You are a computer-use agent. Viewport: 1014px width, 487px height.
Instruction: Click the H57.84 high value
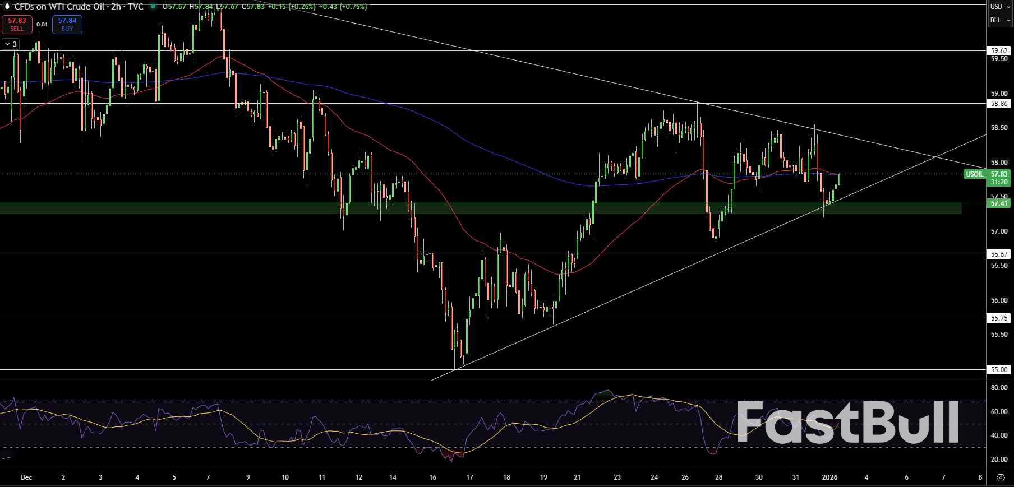tap(201, 7)
